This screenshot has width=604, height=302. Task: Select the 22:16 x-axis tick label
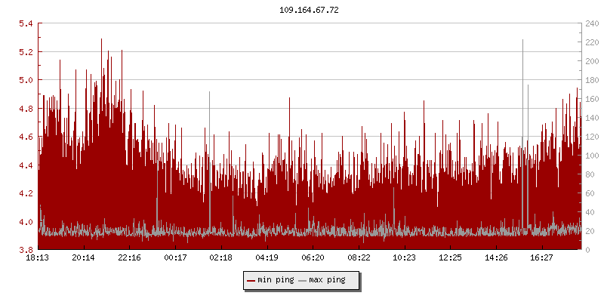(129, 258)
